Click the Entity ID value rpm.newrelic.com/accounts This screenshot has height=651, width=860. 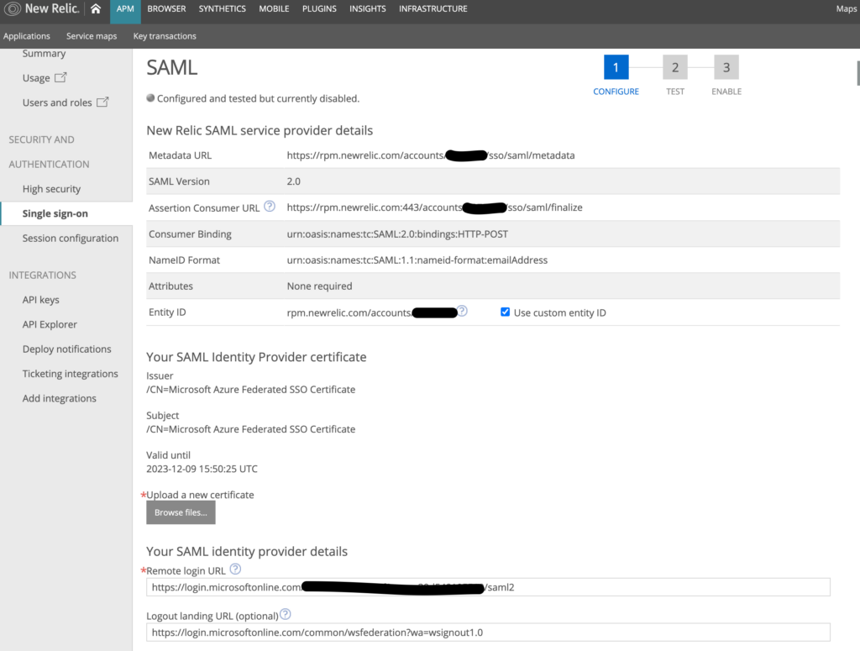tap(371, 312)
